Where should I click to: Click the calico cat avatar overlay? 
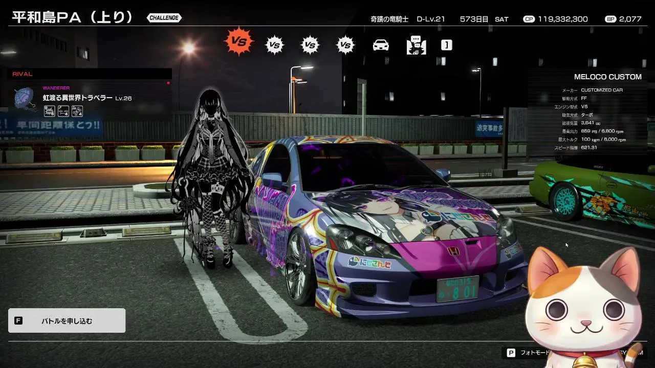(583, 307)
